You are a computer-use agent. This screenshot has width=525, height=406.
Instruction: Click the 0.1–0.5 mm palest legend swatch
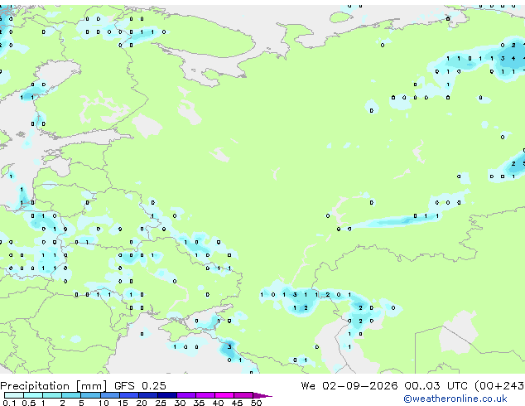pos(14,395)
